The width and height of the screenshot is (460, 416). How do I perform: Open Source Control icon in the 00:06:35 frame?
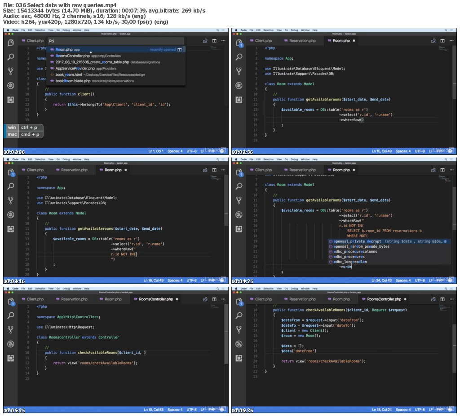(x=239, y=329)
